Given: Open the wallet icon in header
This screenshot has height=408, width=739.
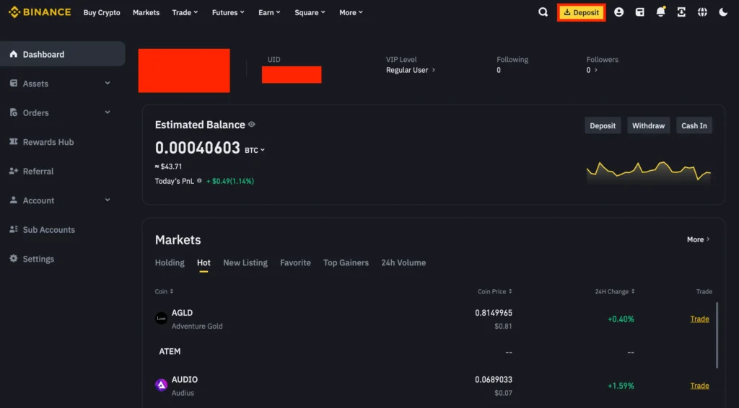Looking at the screenshot, I should point(639,12).
